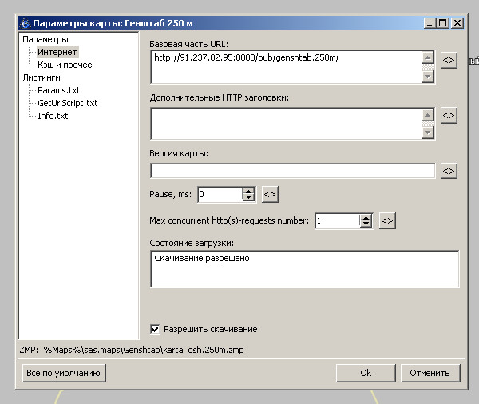Click the 'Отменить' cancel button

[x=430, y=373]
